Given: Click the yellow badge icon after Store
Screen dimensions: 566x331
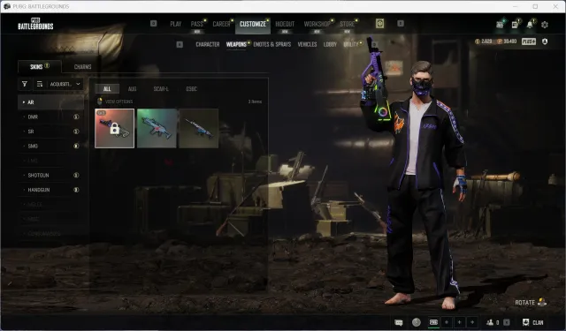Looking at the screenshot, I should tap(379, 24).
